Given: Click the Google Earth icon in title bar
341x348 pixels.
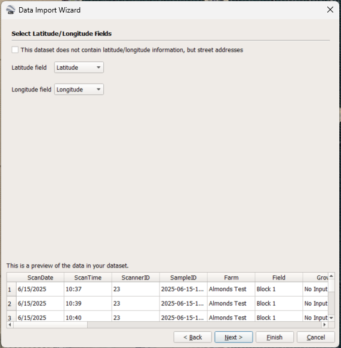Looking at the screenshot, I should 10,10.
